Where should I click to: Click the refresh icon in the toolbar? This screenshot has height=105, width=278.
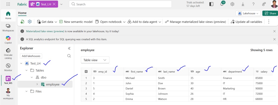(22, 22)
